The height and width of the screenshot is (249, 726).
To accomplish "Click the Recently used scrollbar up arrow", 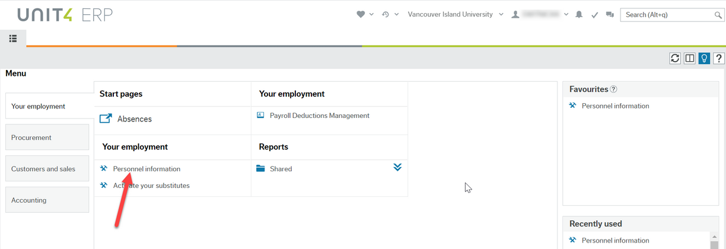I will (714, 237).
